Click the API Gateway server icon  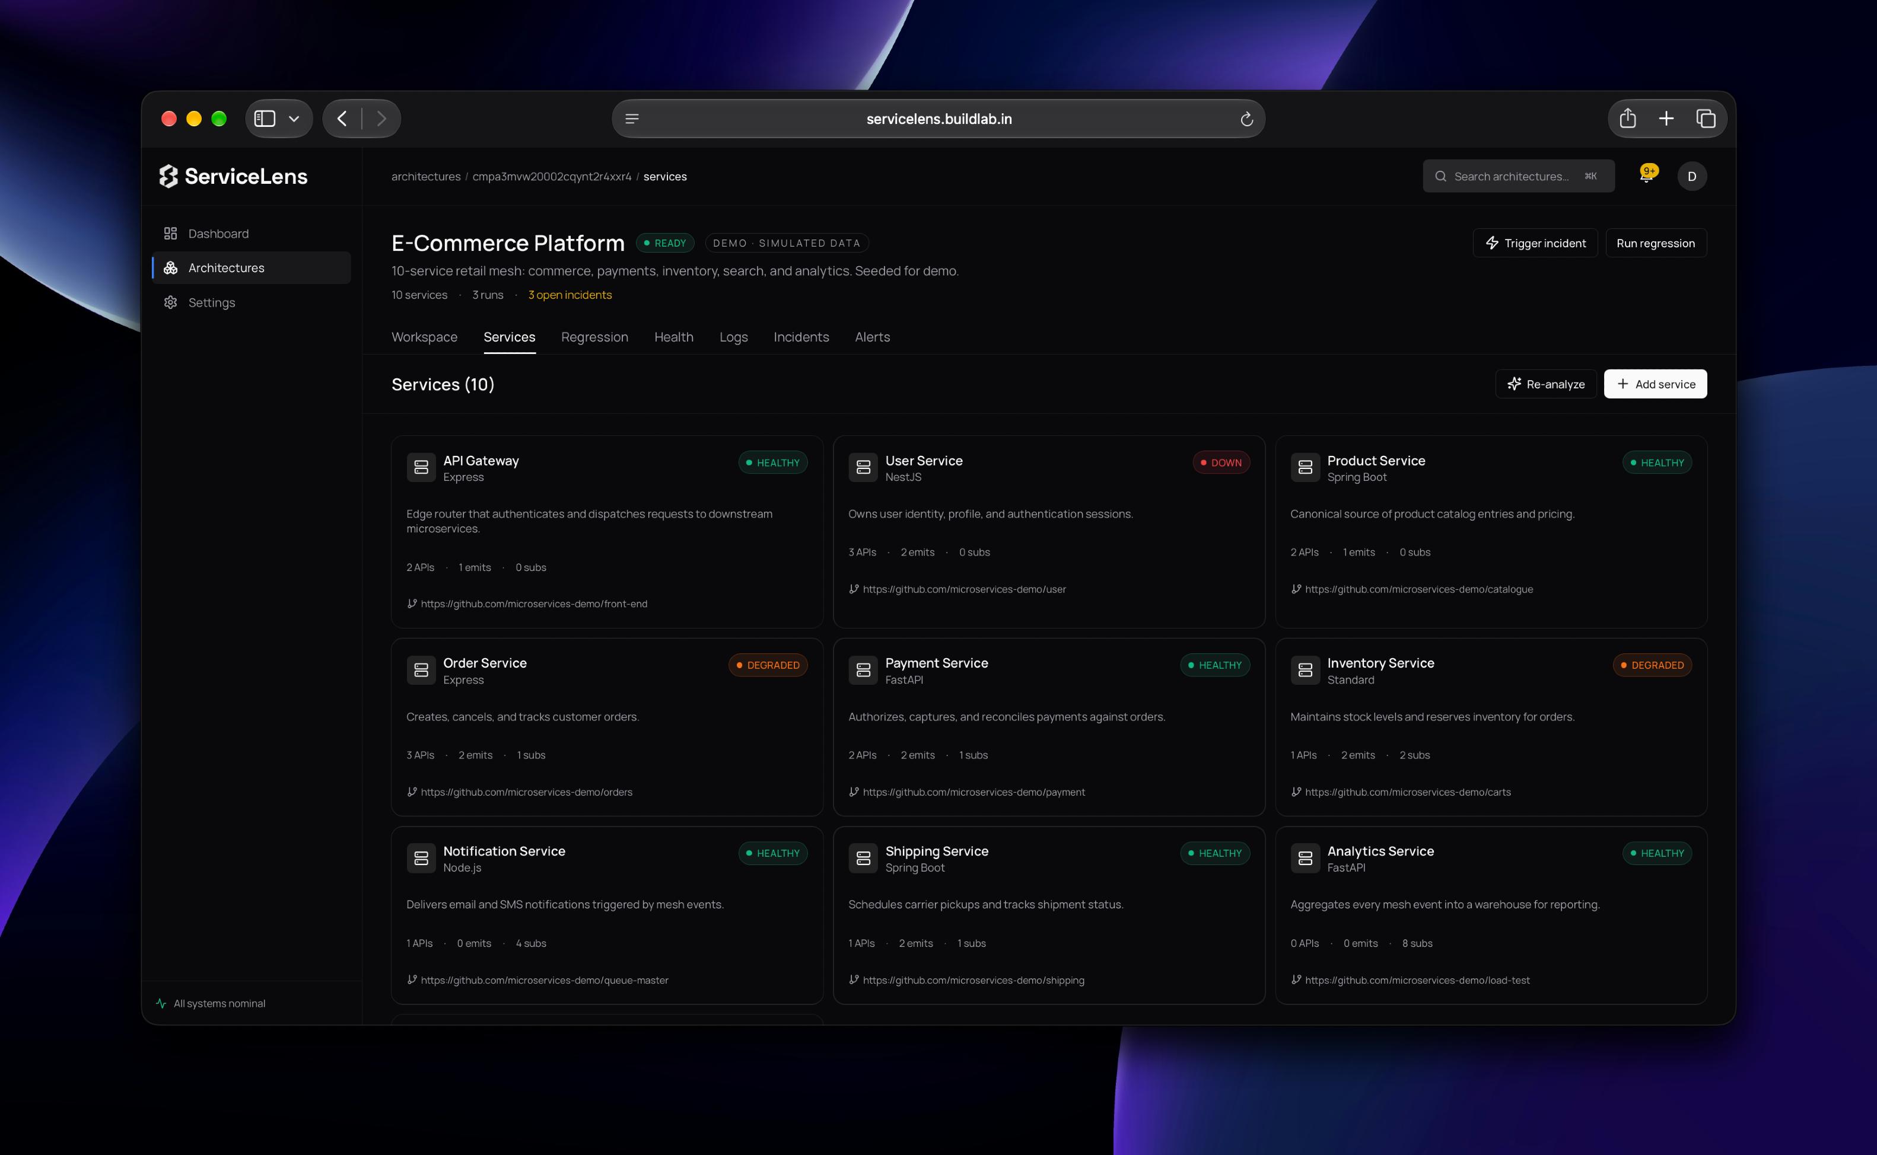click(421, 467)
